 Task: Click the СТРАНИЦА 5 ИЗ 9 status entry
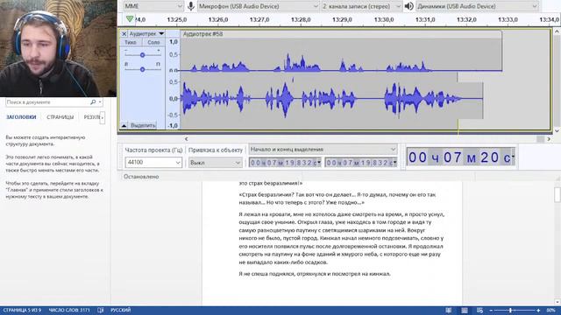click(x=22, y=310)
